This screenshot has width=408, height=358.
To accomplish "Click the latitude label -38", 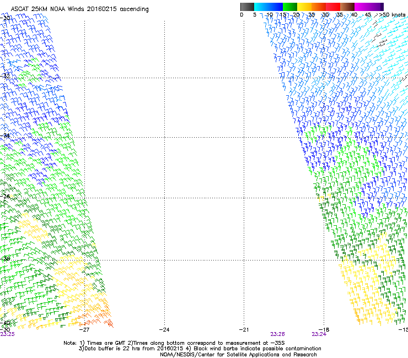I will pos(5,259).
